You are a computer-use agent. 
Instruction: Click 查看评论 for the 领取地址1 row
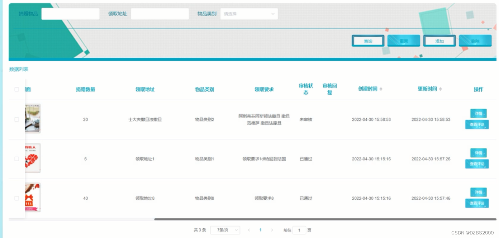pos(477,164)
